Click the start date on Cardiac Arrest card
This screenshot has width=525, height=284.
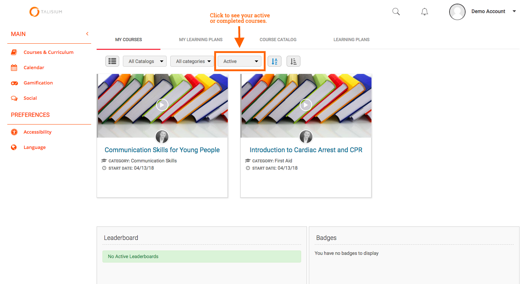288,168
